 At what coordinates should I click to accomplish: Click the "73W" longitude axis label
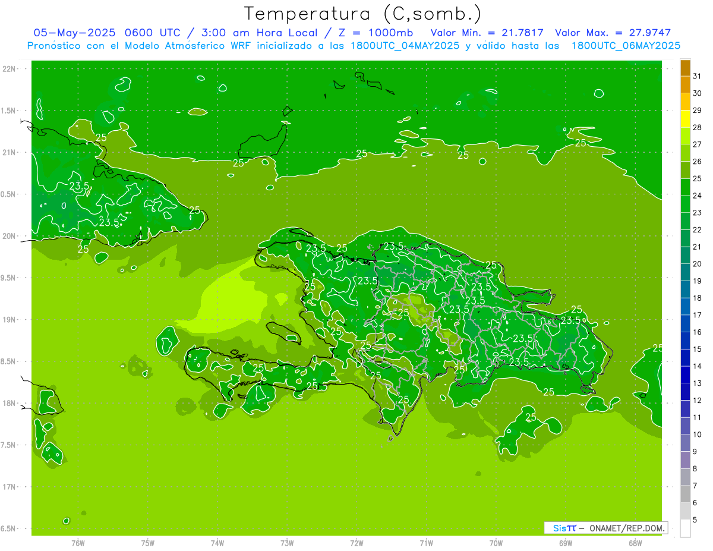[287, 543]
